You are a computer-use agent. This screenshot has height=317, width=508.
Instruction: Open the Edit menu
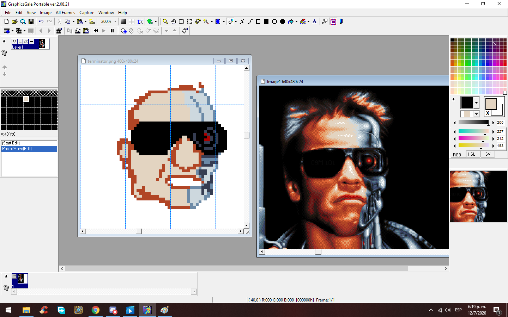(19, 13)
